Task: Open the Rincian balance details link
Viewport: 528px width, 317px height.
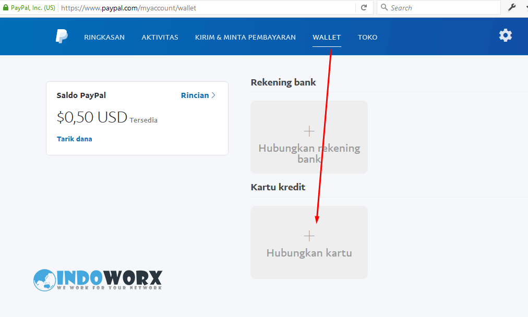Action: point(198,95)
